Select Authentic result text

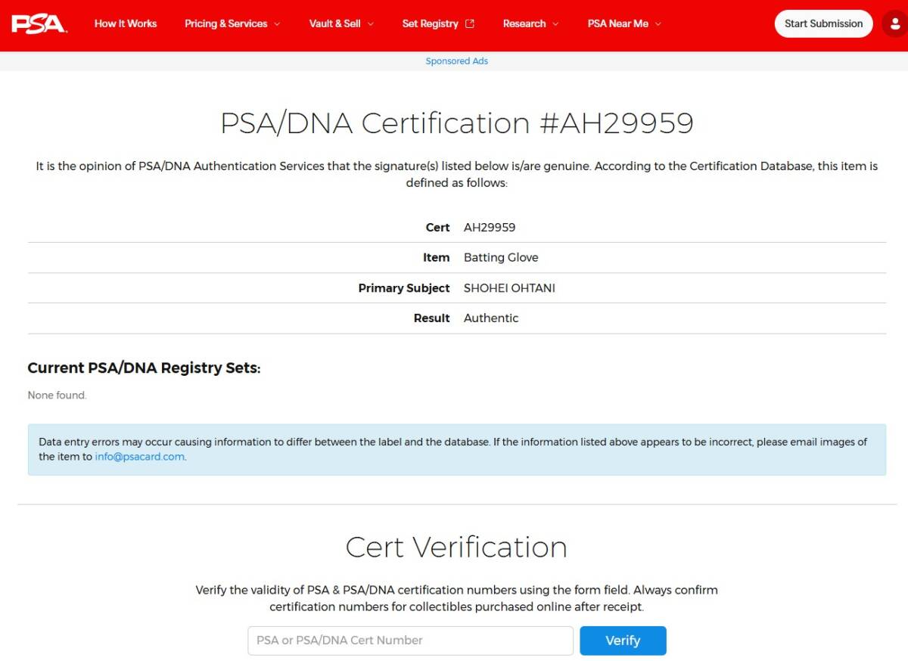[x=491, y=318]
